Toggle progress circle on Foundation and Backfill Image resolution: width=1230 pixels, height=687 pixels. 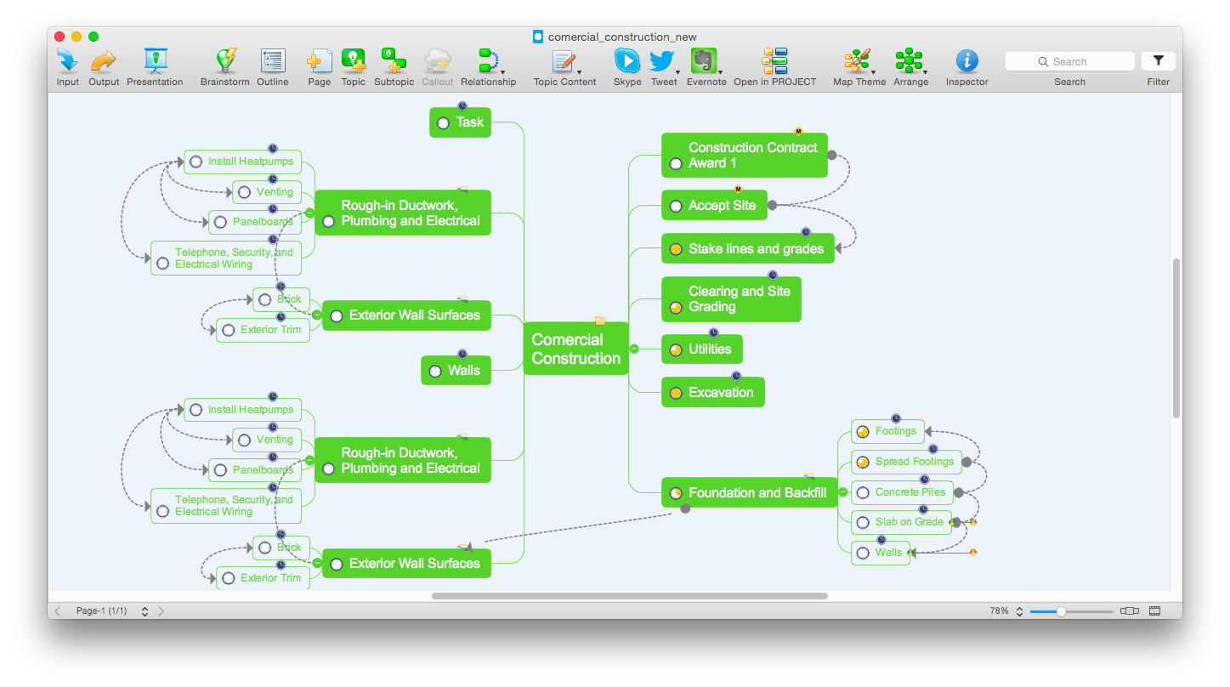(x=676, y=493)
